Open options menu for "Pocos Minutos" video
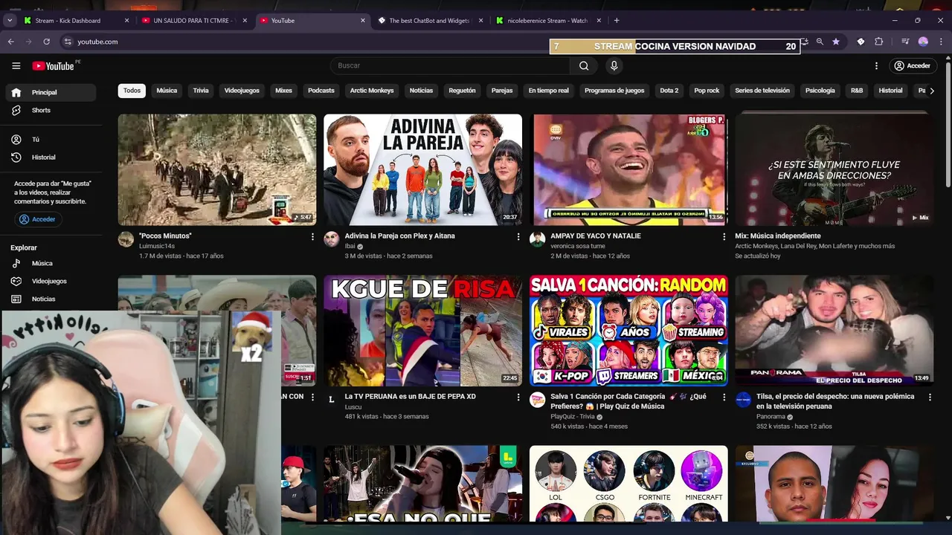The width and height of the screenshot is (952, 535). coord(312,236)
